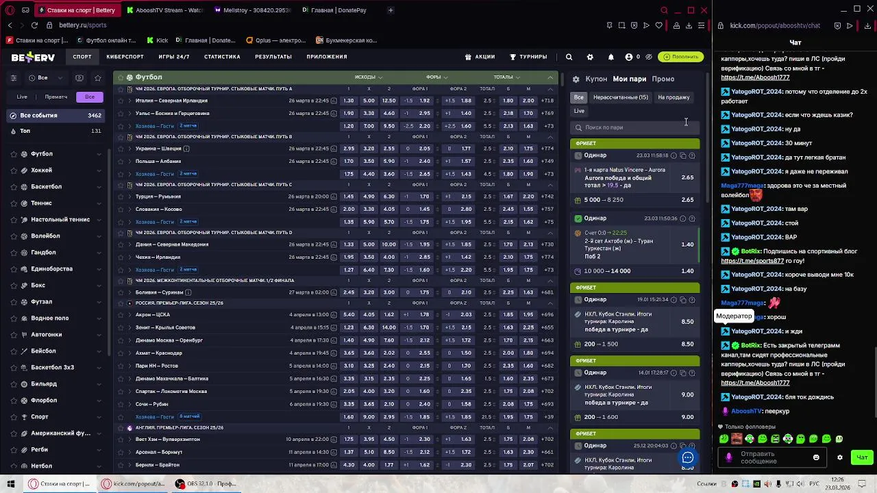Open the support chat bubble
This screenshot has width=877, height=493.
pos(688,457)
